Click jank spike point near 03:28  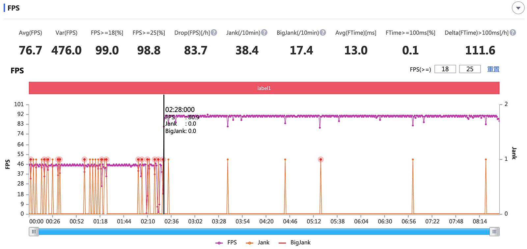click(228, 160)
